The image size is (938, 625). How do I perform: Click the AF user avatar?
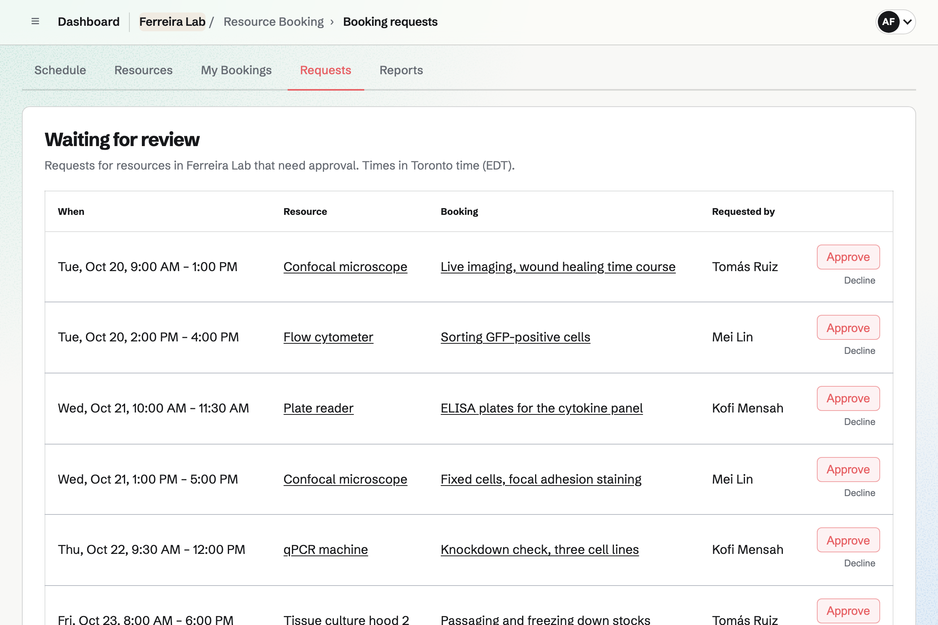[x=888, y=21]
